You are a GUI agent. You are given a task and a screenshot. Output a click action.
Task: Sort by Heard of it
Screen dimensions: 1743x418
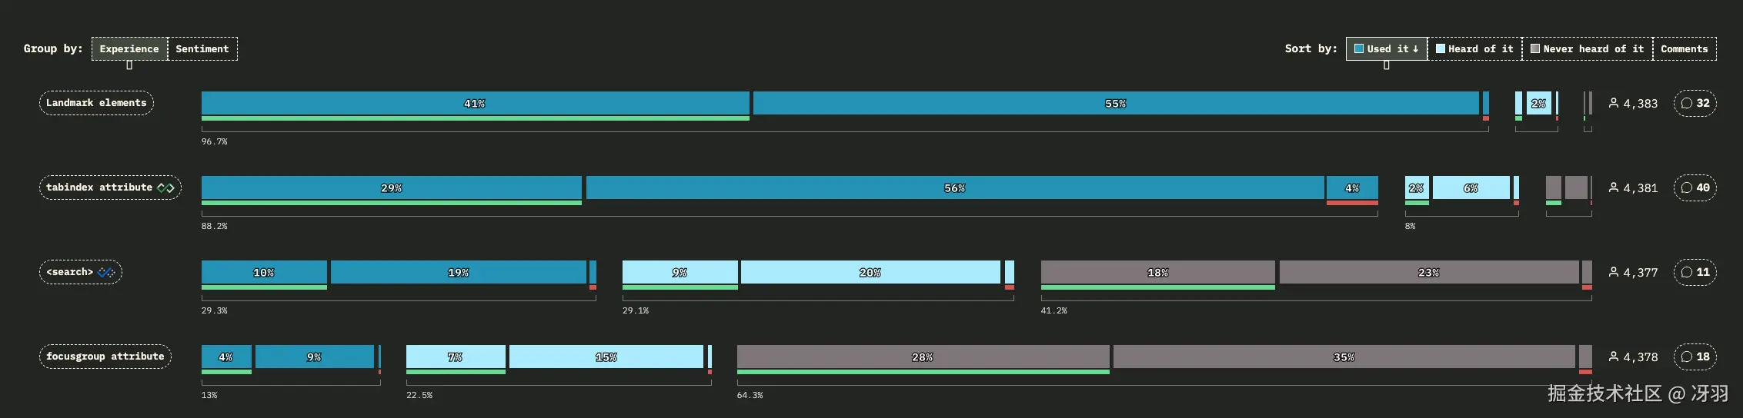click(x=1474, y=48)
